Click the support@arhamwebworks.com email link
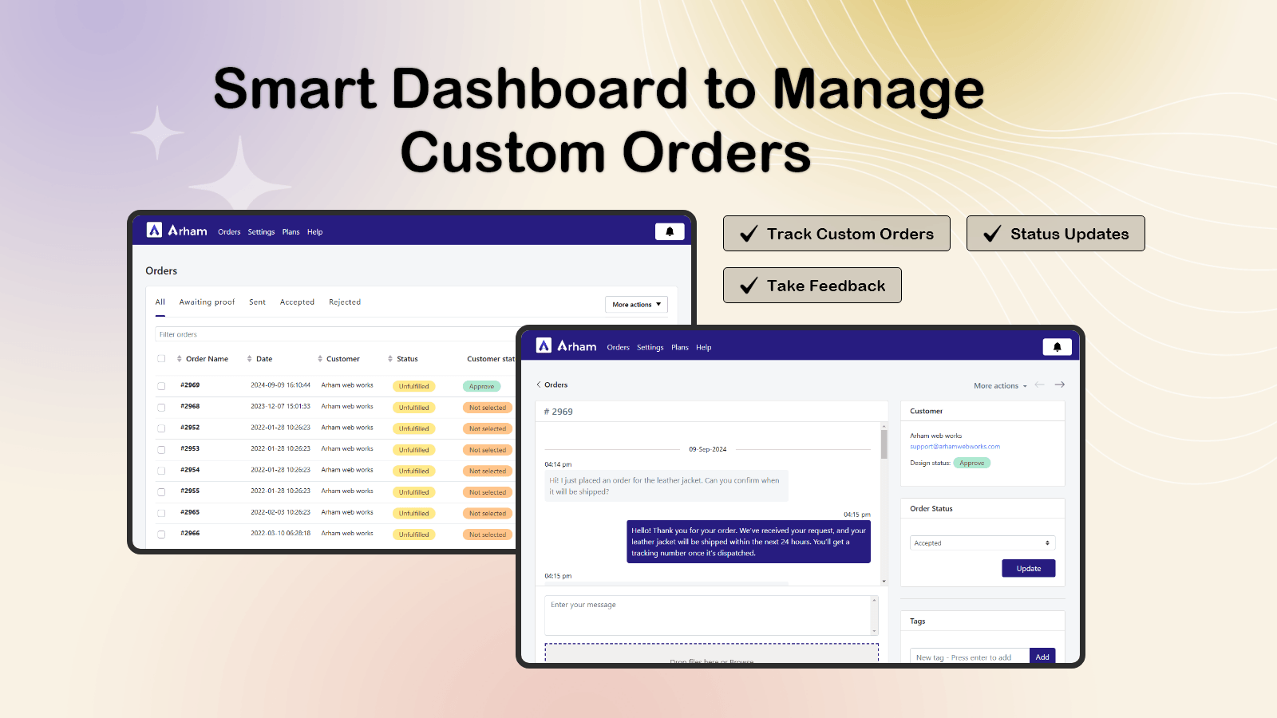 click(955, 446)
